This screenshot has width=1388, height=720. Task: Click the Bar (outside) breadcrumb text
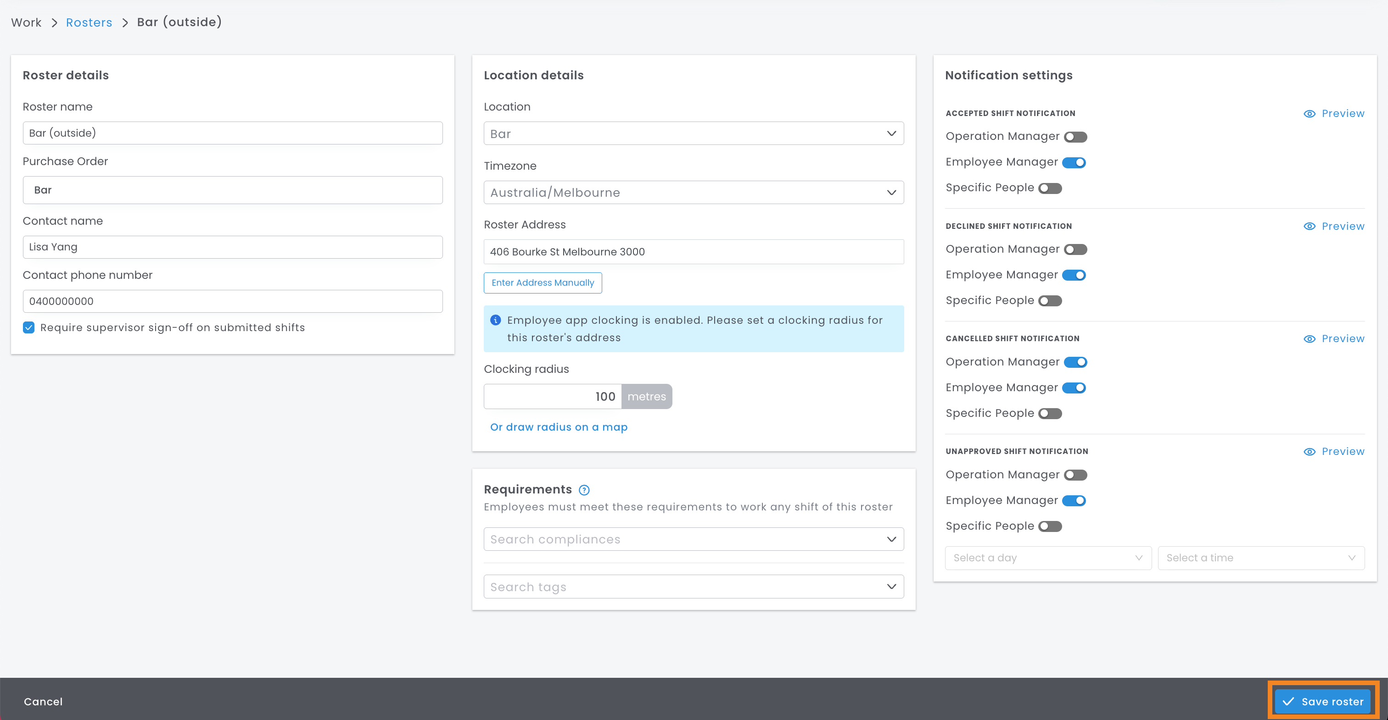pyautogui.click(x=179, y=22)
